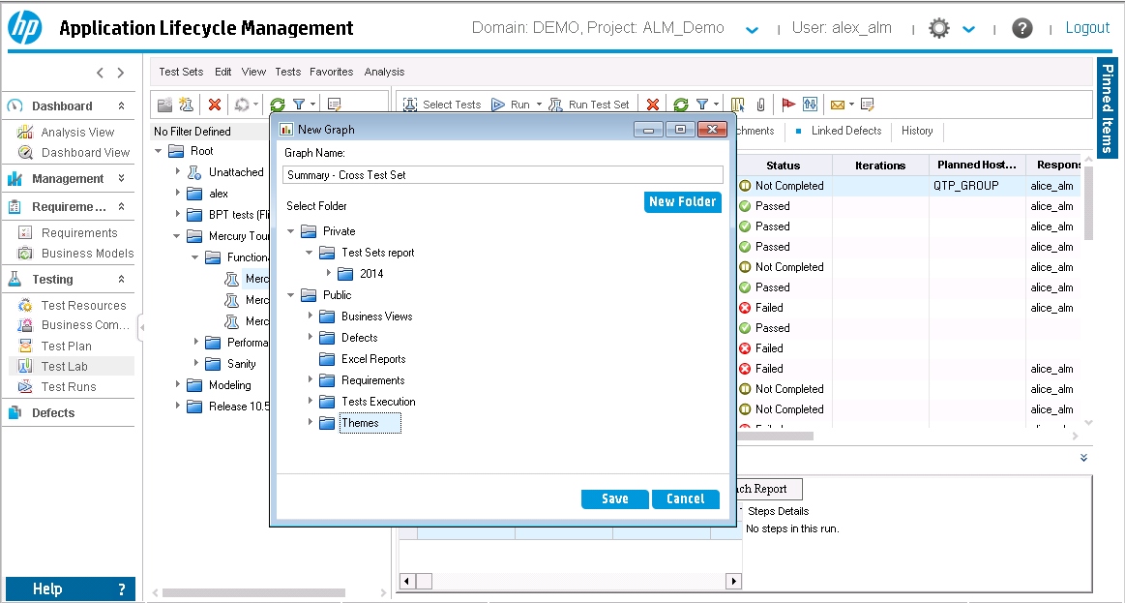
Task: Click Cancel in New Graph dialog
Action: pyautogui.click(x=685, y=498)
